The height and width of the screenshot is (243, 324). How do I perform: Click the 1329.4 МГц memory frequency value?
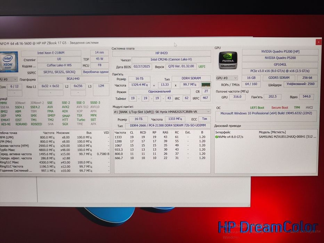pyautogui.click(x=139, y=85)
